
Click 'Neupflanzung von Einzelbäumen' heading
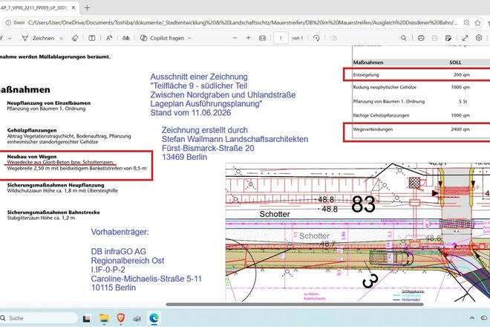[49, 103]
